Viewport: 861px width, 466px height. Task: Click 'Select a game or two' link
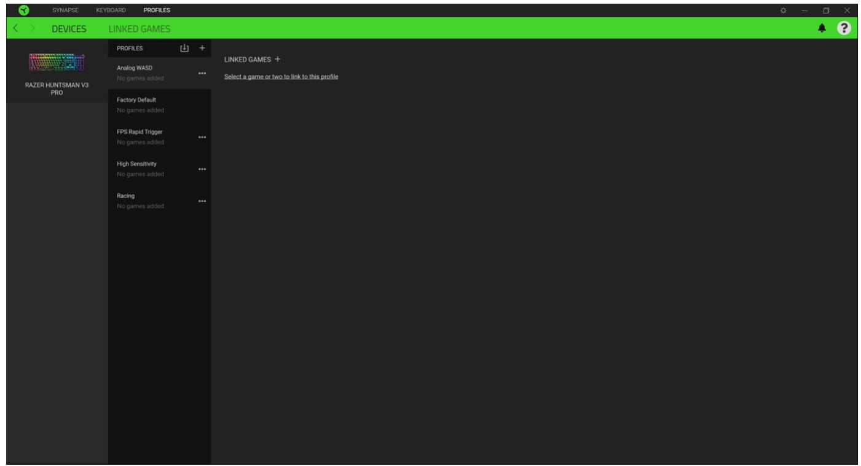(281, 77)
